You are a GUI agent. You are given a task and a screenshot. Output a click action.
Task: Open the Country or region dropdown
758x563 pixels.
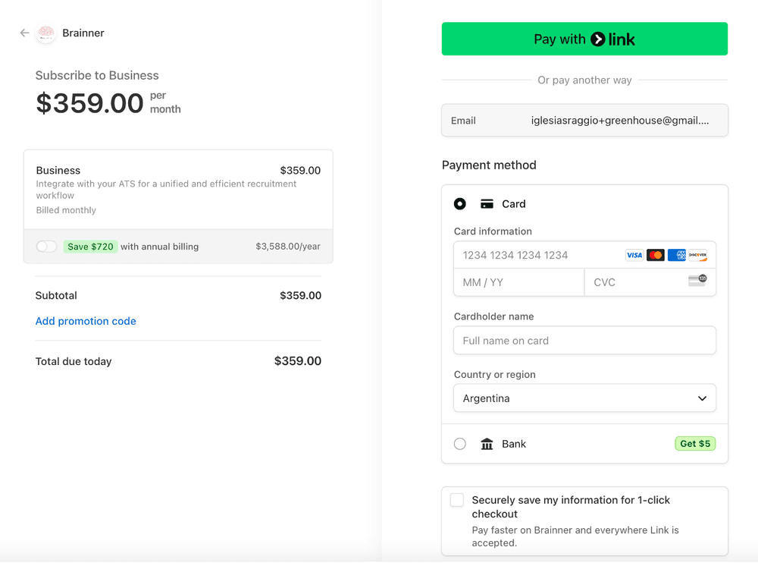(584, 398)
